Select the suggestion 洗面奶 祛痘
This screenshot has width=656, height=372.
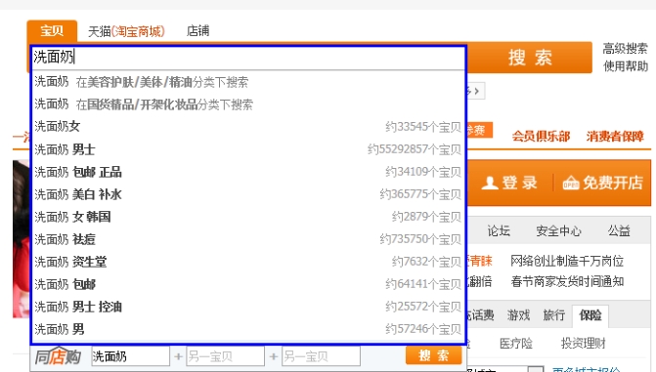(248, 239)
